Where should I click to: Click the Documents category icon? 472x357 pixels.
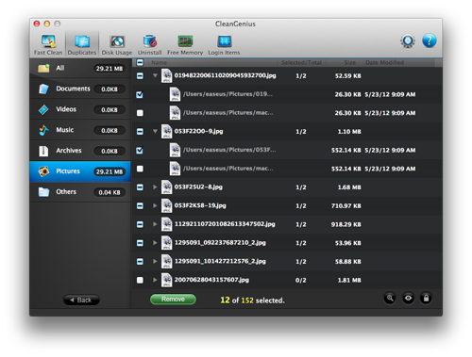pyautogui.click(x=43, y=89)
